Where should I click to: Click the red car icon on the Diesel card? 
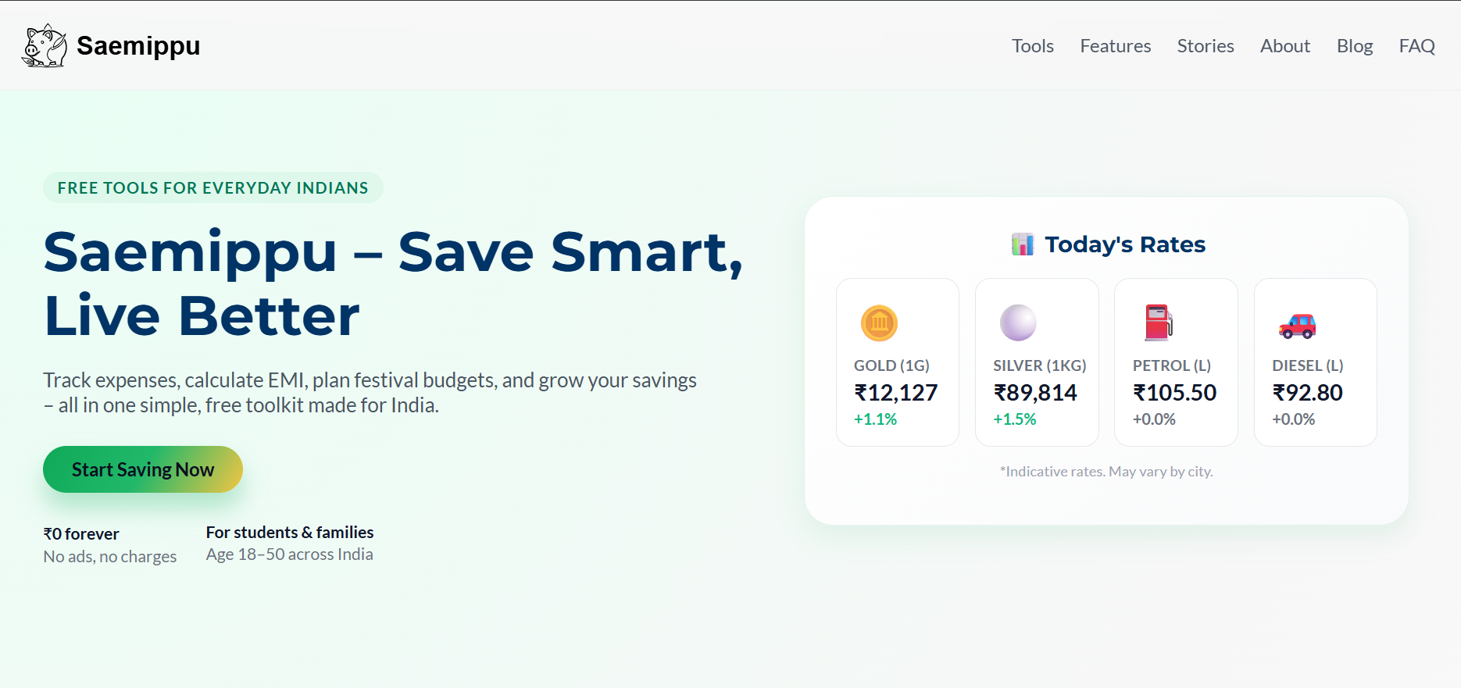coord(1297,326)
